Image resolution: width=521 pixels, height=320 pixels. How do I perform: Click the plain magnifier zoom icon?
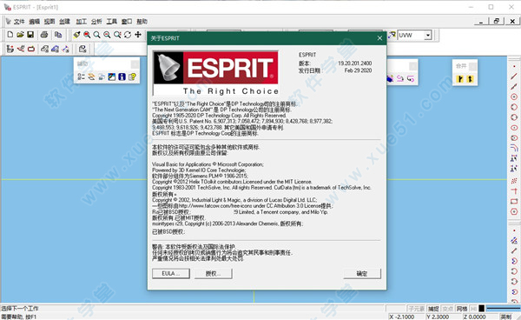[96, 35]
